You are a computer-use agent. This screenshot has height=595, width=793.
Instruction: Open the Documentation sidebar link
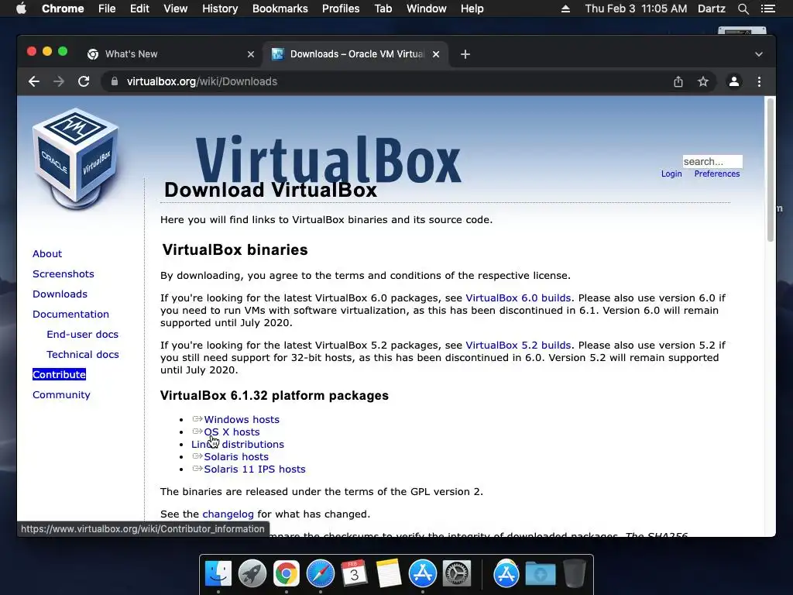70,315
